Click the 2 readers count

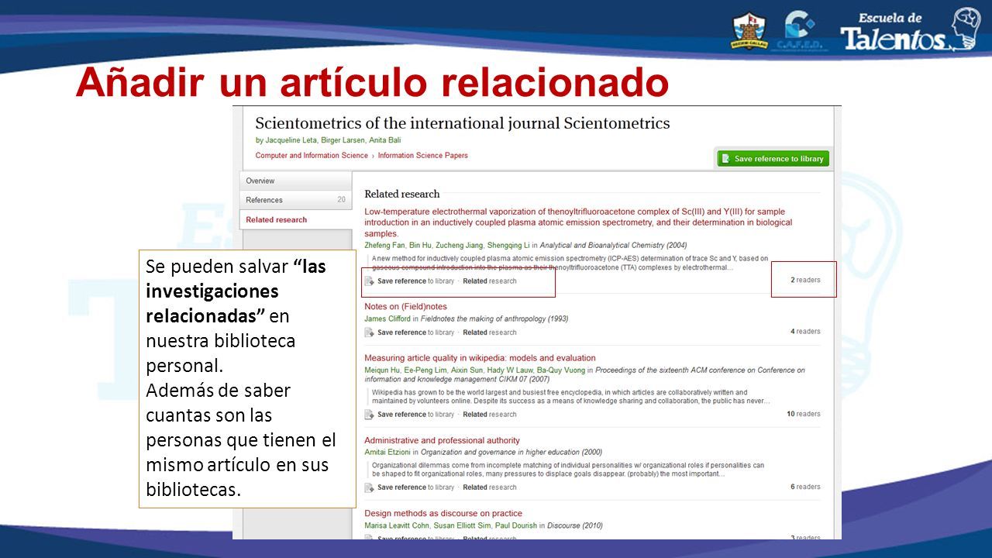pyautogui.click(x=805, y=281)
